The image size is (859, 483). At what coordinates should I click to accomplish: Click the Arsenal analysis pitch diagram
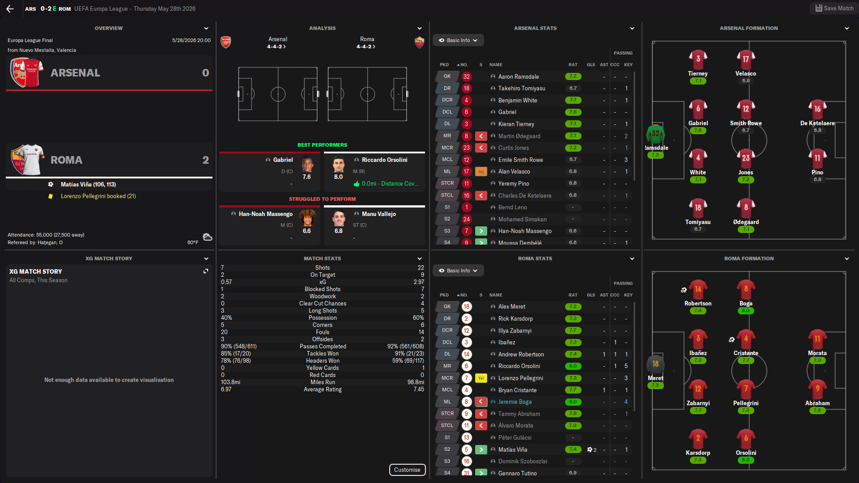[x=278, y=94]
